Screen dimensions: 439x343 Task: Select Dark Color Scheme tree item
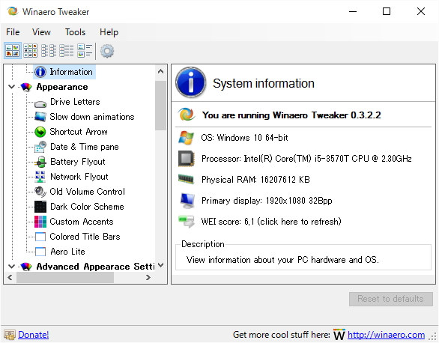(x=87, y=207)
